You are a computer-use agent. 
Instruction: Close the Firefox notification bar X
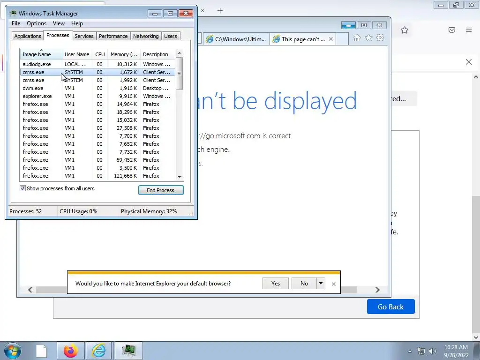click(x=469, y=62)
